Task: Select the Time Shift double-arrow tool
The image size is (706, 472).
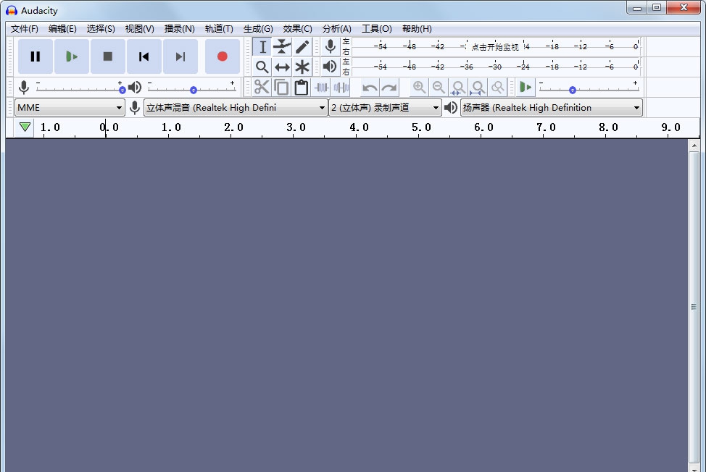Action: pos(282,67)
